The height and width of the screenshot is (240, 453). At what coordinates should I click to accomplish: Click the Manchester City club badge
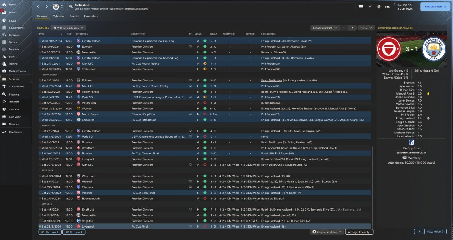tap(56, 7)
